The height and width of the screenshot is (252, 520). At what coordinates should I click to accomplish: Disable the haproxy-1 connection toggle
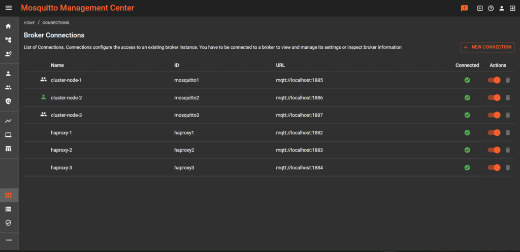pos(494,133)
